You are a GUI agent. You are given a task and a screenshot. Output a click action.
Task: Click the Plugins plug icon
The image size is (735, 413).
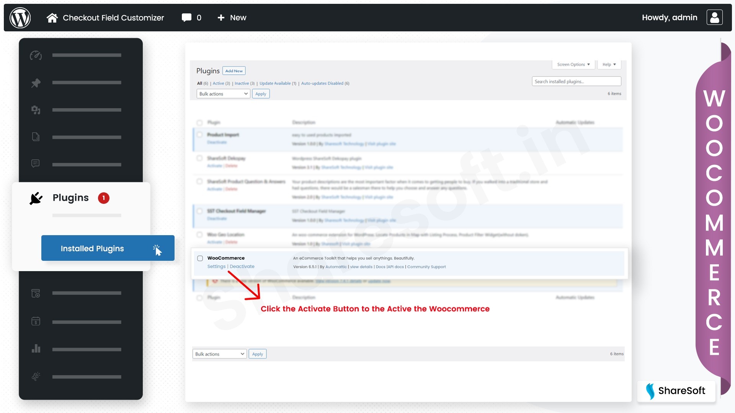tap(36, 198)
